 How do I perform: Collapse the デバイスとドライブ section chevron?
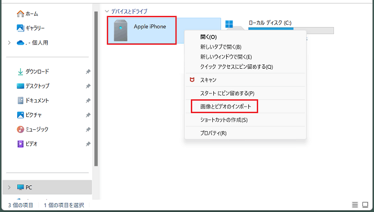[107, 11]
